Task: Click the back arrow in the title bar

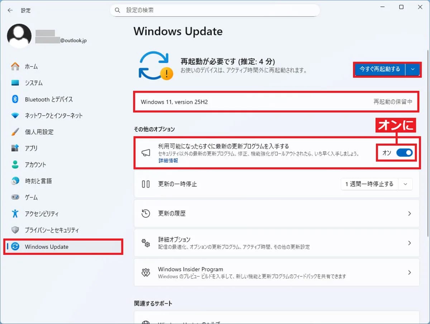Action: tap(10, 10)
